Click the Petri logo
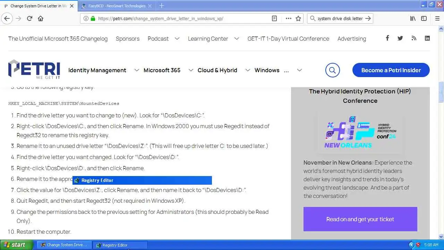This screenshot has width=444, height=250. coord(34,69)
